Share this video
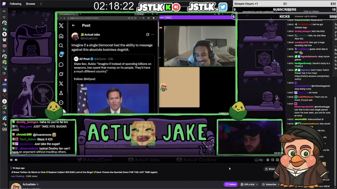The height and width of the screenshot is (189, 337). tap(270, 169)
